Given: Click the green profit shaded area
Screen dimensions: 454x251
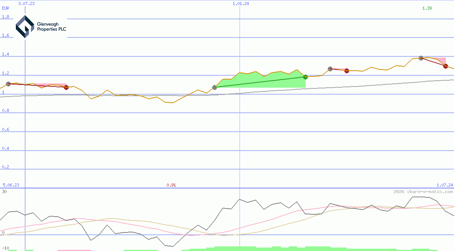Looking at the screenshot, I should click(260, 80).
